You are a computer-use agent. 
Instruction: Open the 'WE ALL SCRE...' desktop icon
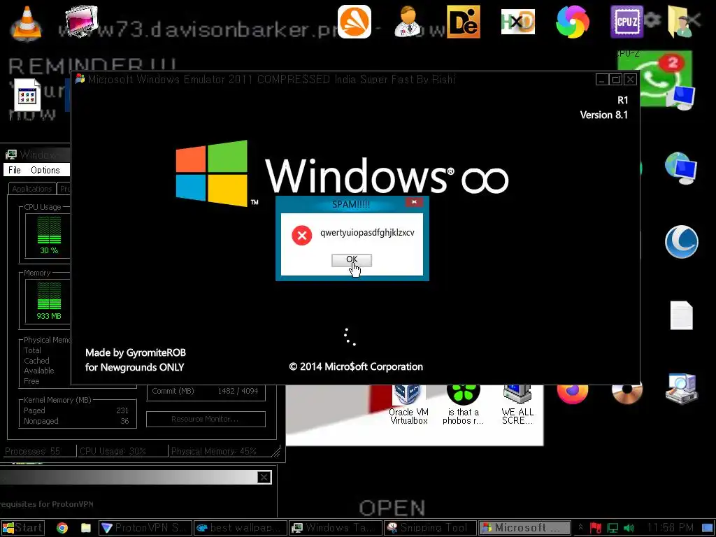click(517, 405)
